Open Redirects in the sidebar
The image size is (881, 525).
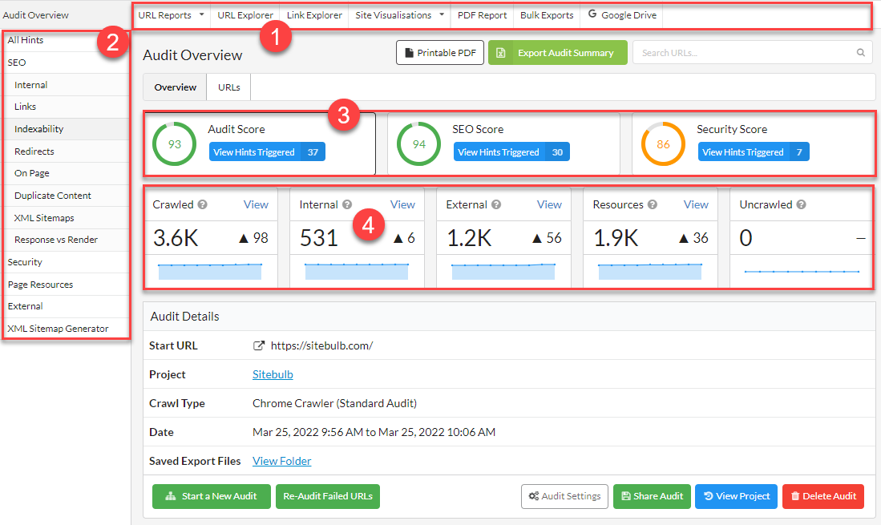[67, 151]
